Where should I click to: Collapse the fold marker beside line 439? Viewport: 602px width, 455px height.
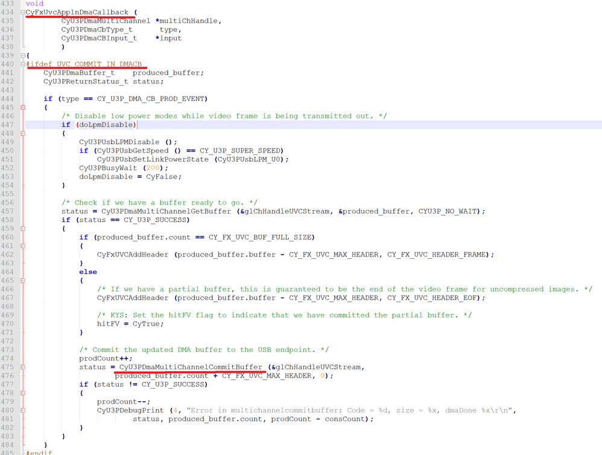coord(22,54)
